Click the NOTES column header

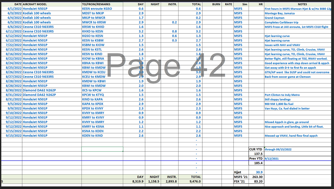pyautogui.click(x=298, y=4)
